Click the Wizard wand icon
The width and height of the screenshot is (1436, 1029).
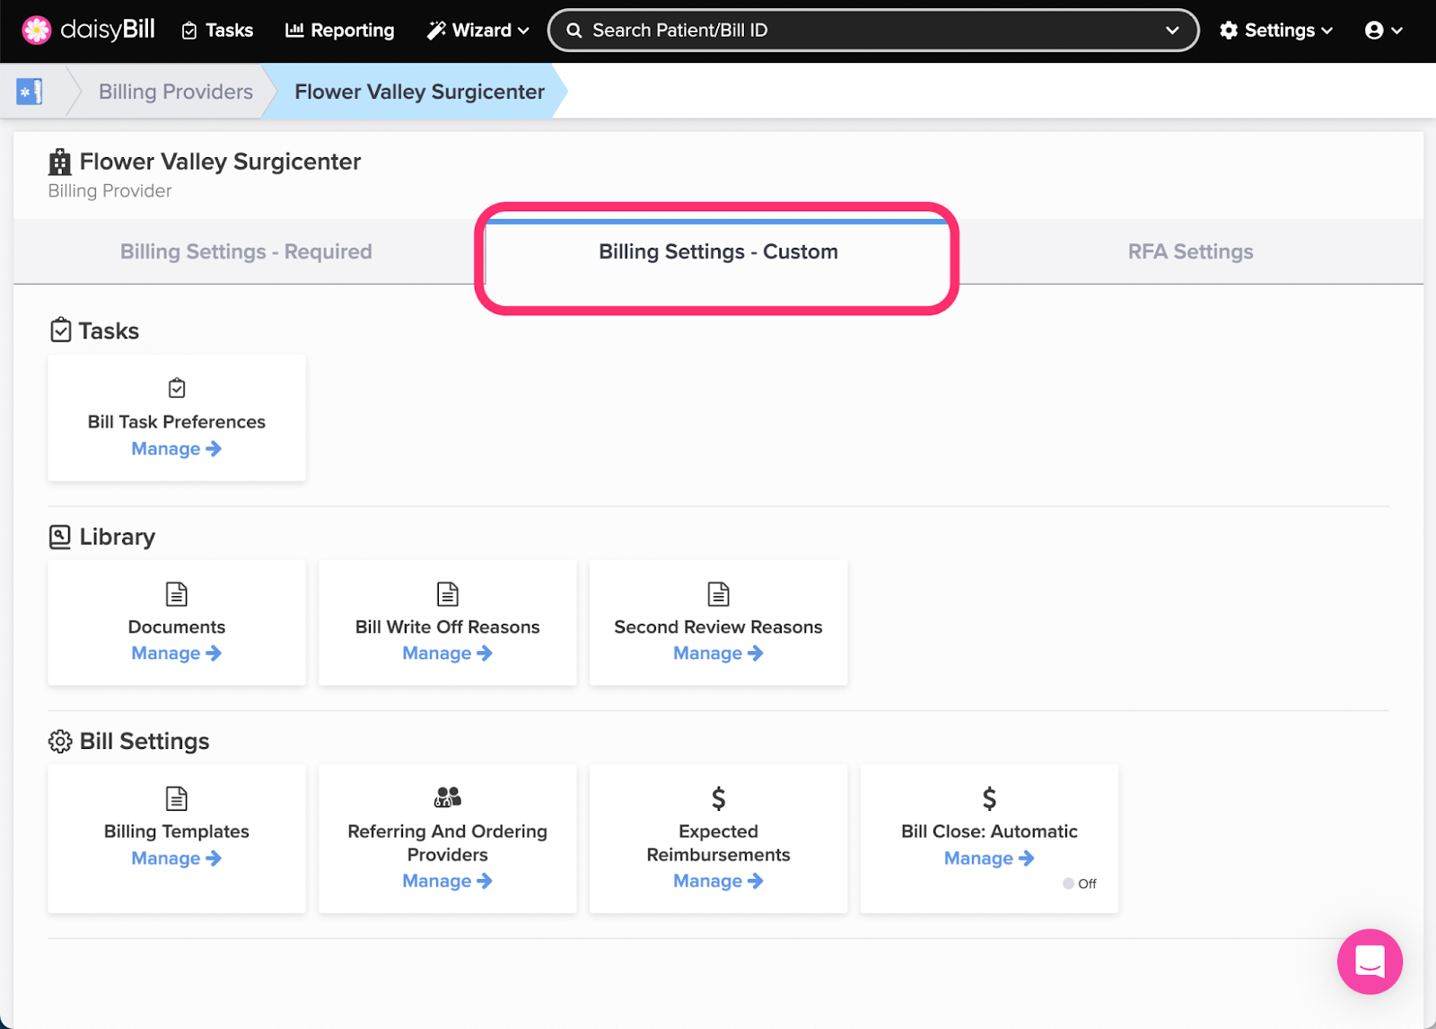point(436,31)
